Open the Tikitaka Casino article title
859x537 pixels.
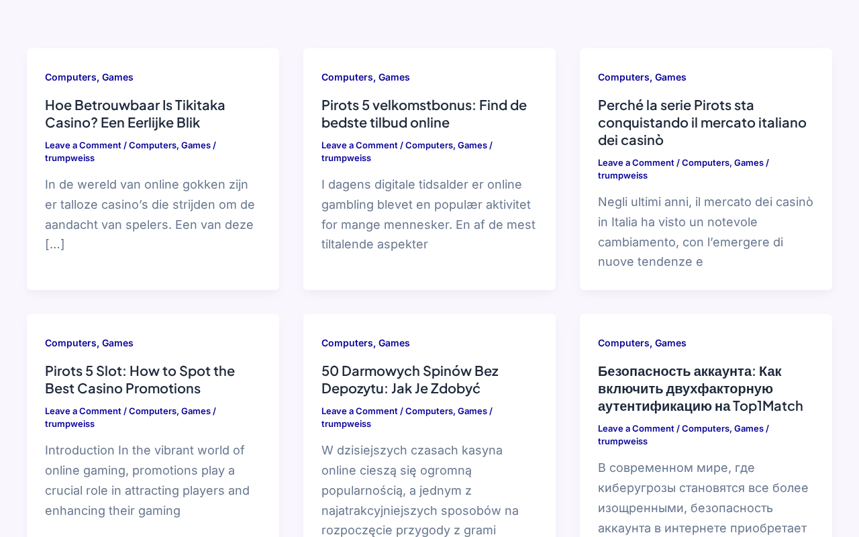click(135, 113)
